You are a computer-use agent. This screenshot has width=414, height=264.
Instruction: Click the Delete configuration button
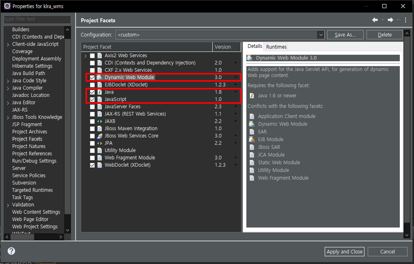point(384,35)
